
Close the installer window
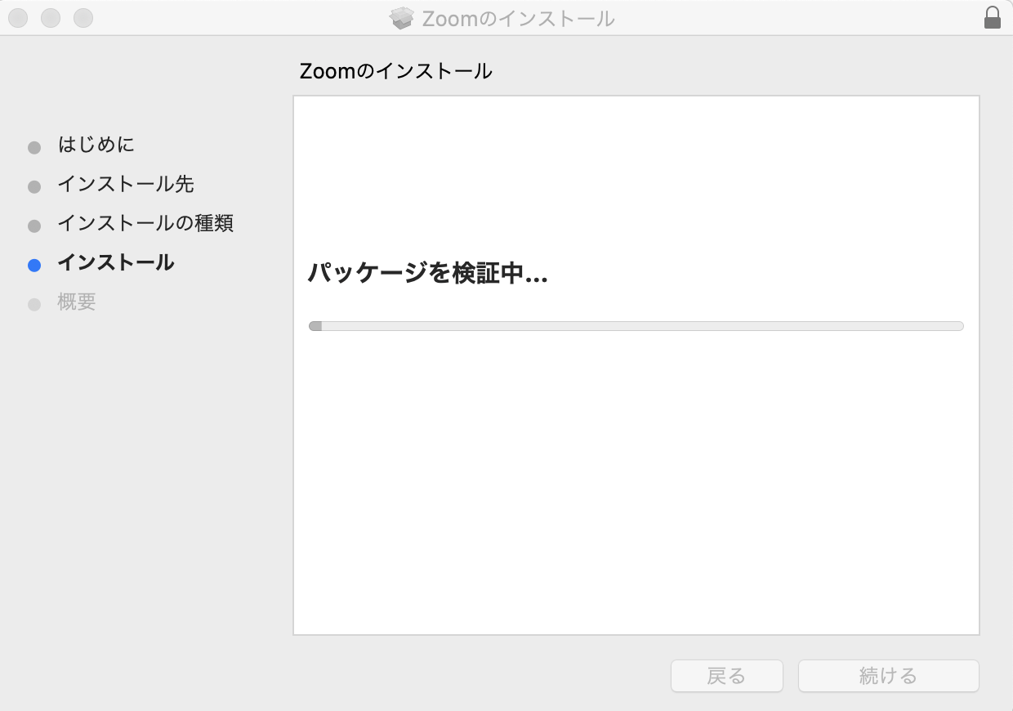18,17
